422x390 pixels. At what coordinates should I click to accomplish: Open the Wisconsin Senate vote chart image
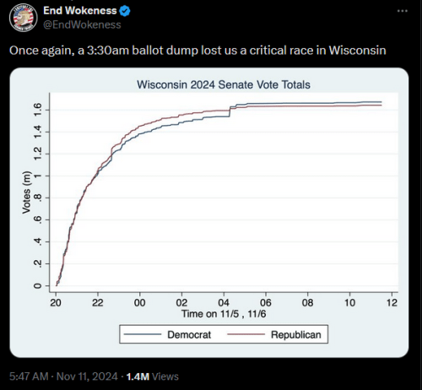click(209, 213)
